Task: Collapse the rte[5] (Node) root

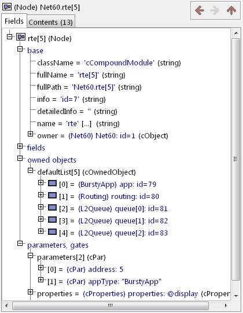Action: tap(9, 36)
